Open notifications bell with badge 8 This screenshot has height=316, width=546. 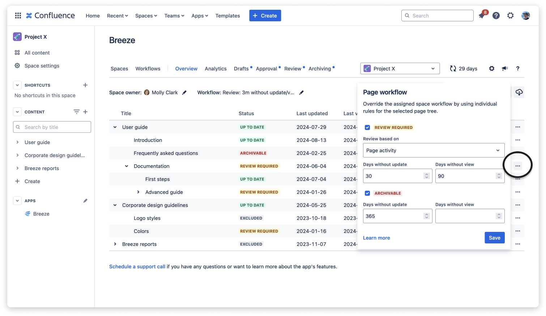(482, 16)
